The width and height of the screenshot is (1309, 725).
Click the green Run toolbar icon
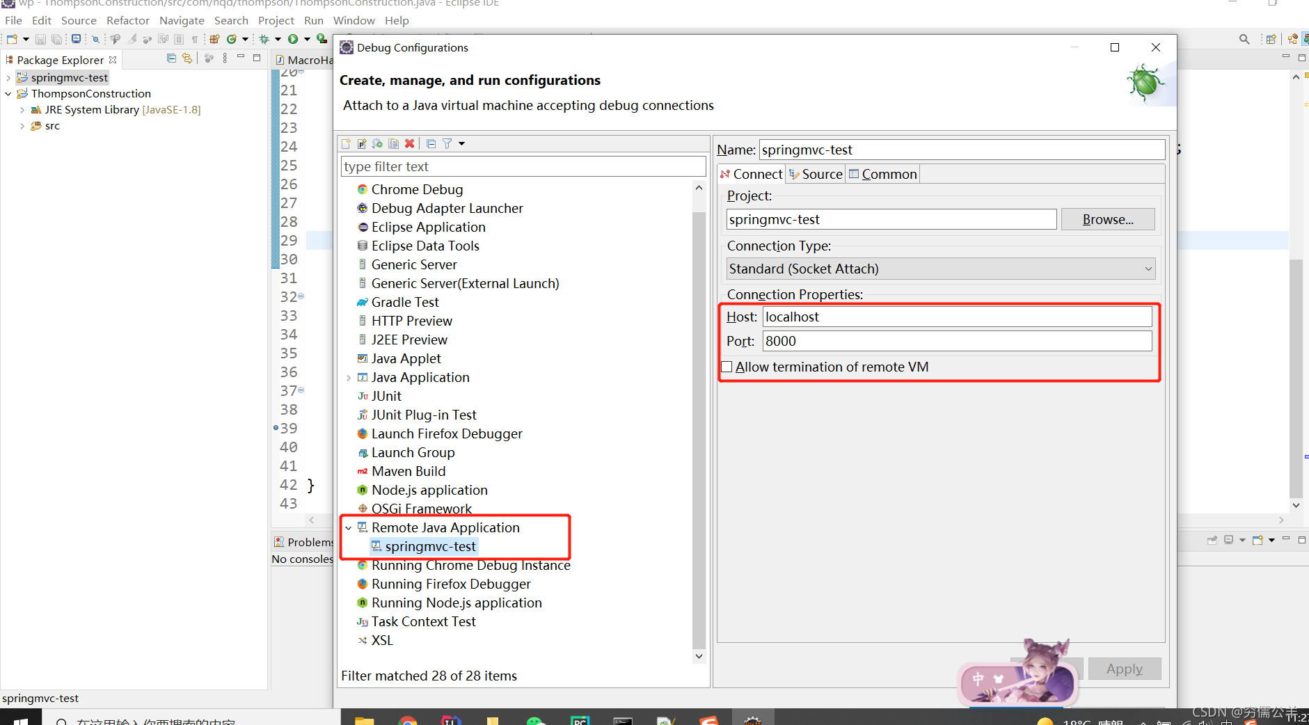pos(294,39)
